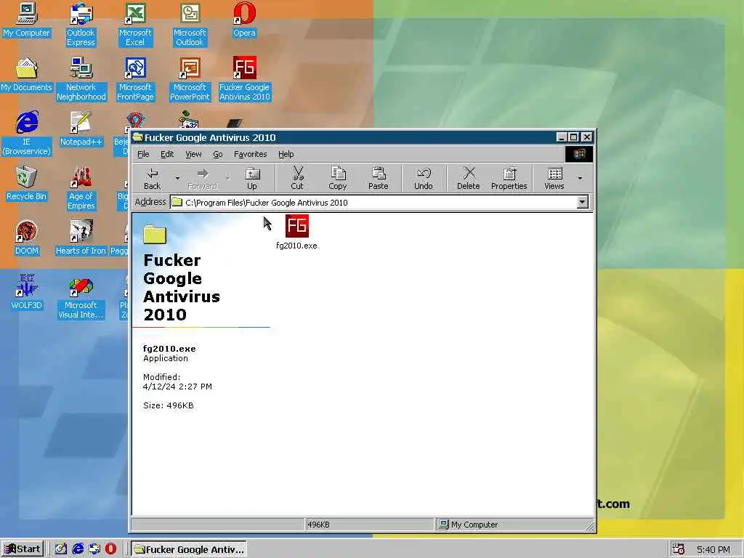Open the Help menu

point(286,154)
